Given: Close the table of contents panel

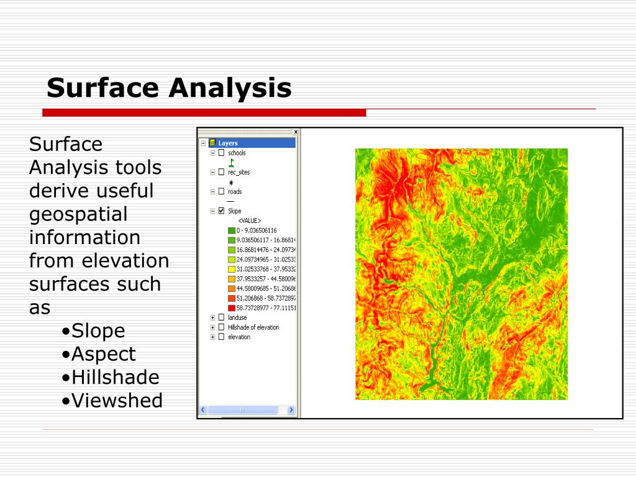Looking at the screenshot, I should (296, 132).
